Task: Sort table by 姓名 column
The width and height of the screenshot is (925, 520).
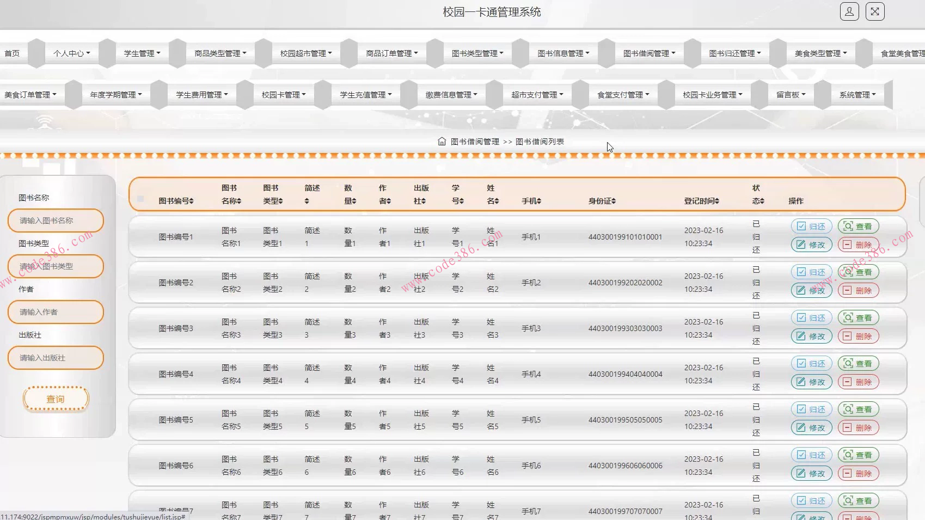Action: (493, 194)
